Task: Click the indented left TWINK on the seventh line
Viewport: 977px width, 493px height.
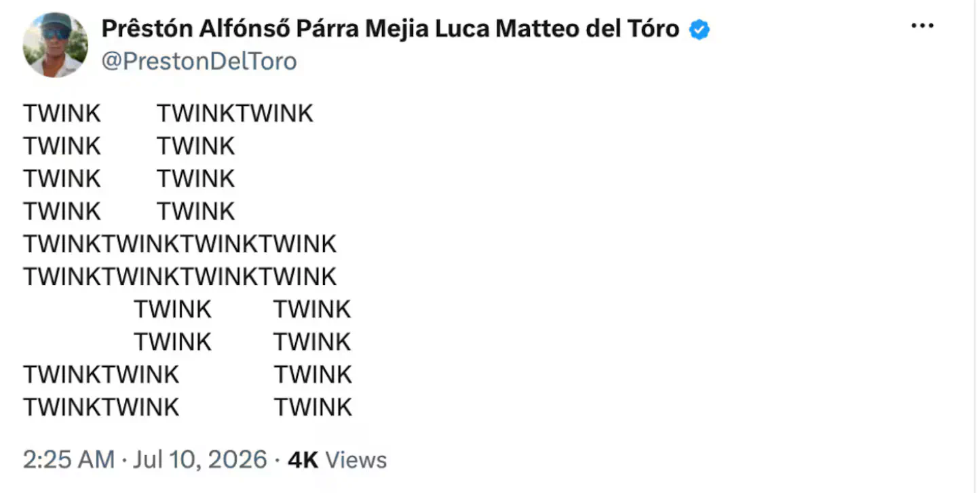Action: point(172,310)
